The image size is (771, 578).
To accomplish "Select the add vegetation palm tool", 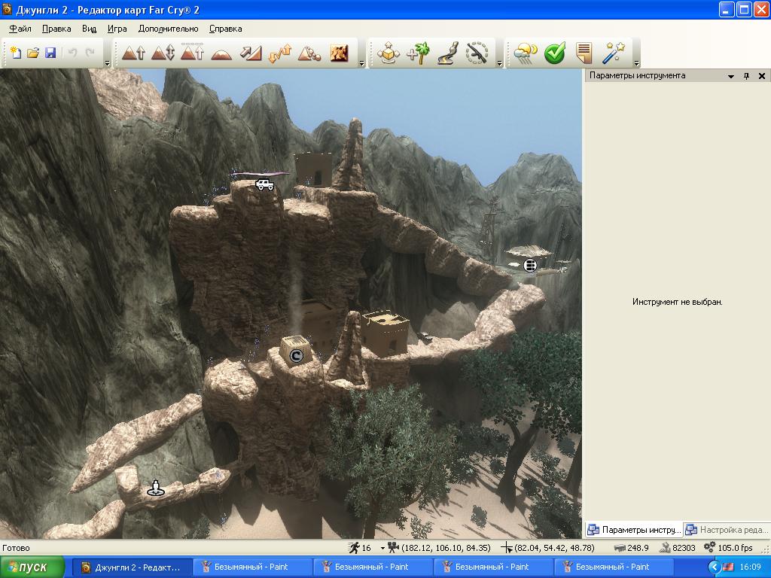I will tap(418, 53).
